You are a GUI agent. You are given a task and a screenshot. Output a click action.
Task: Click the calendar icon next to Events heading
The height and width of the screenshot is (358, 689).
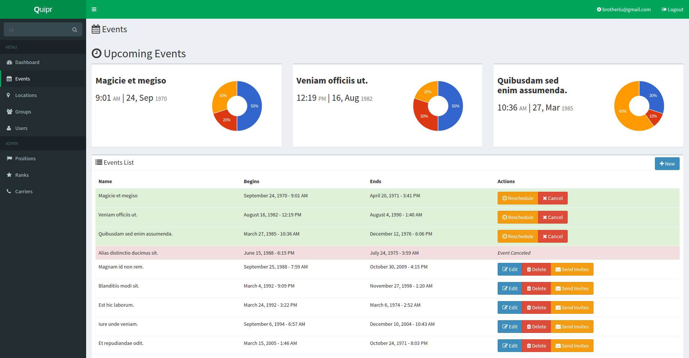coord(96,29)
